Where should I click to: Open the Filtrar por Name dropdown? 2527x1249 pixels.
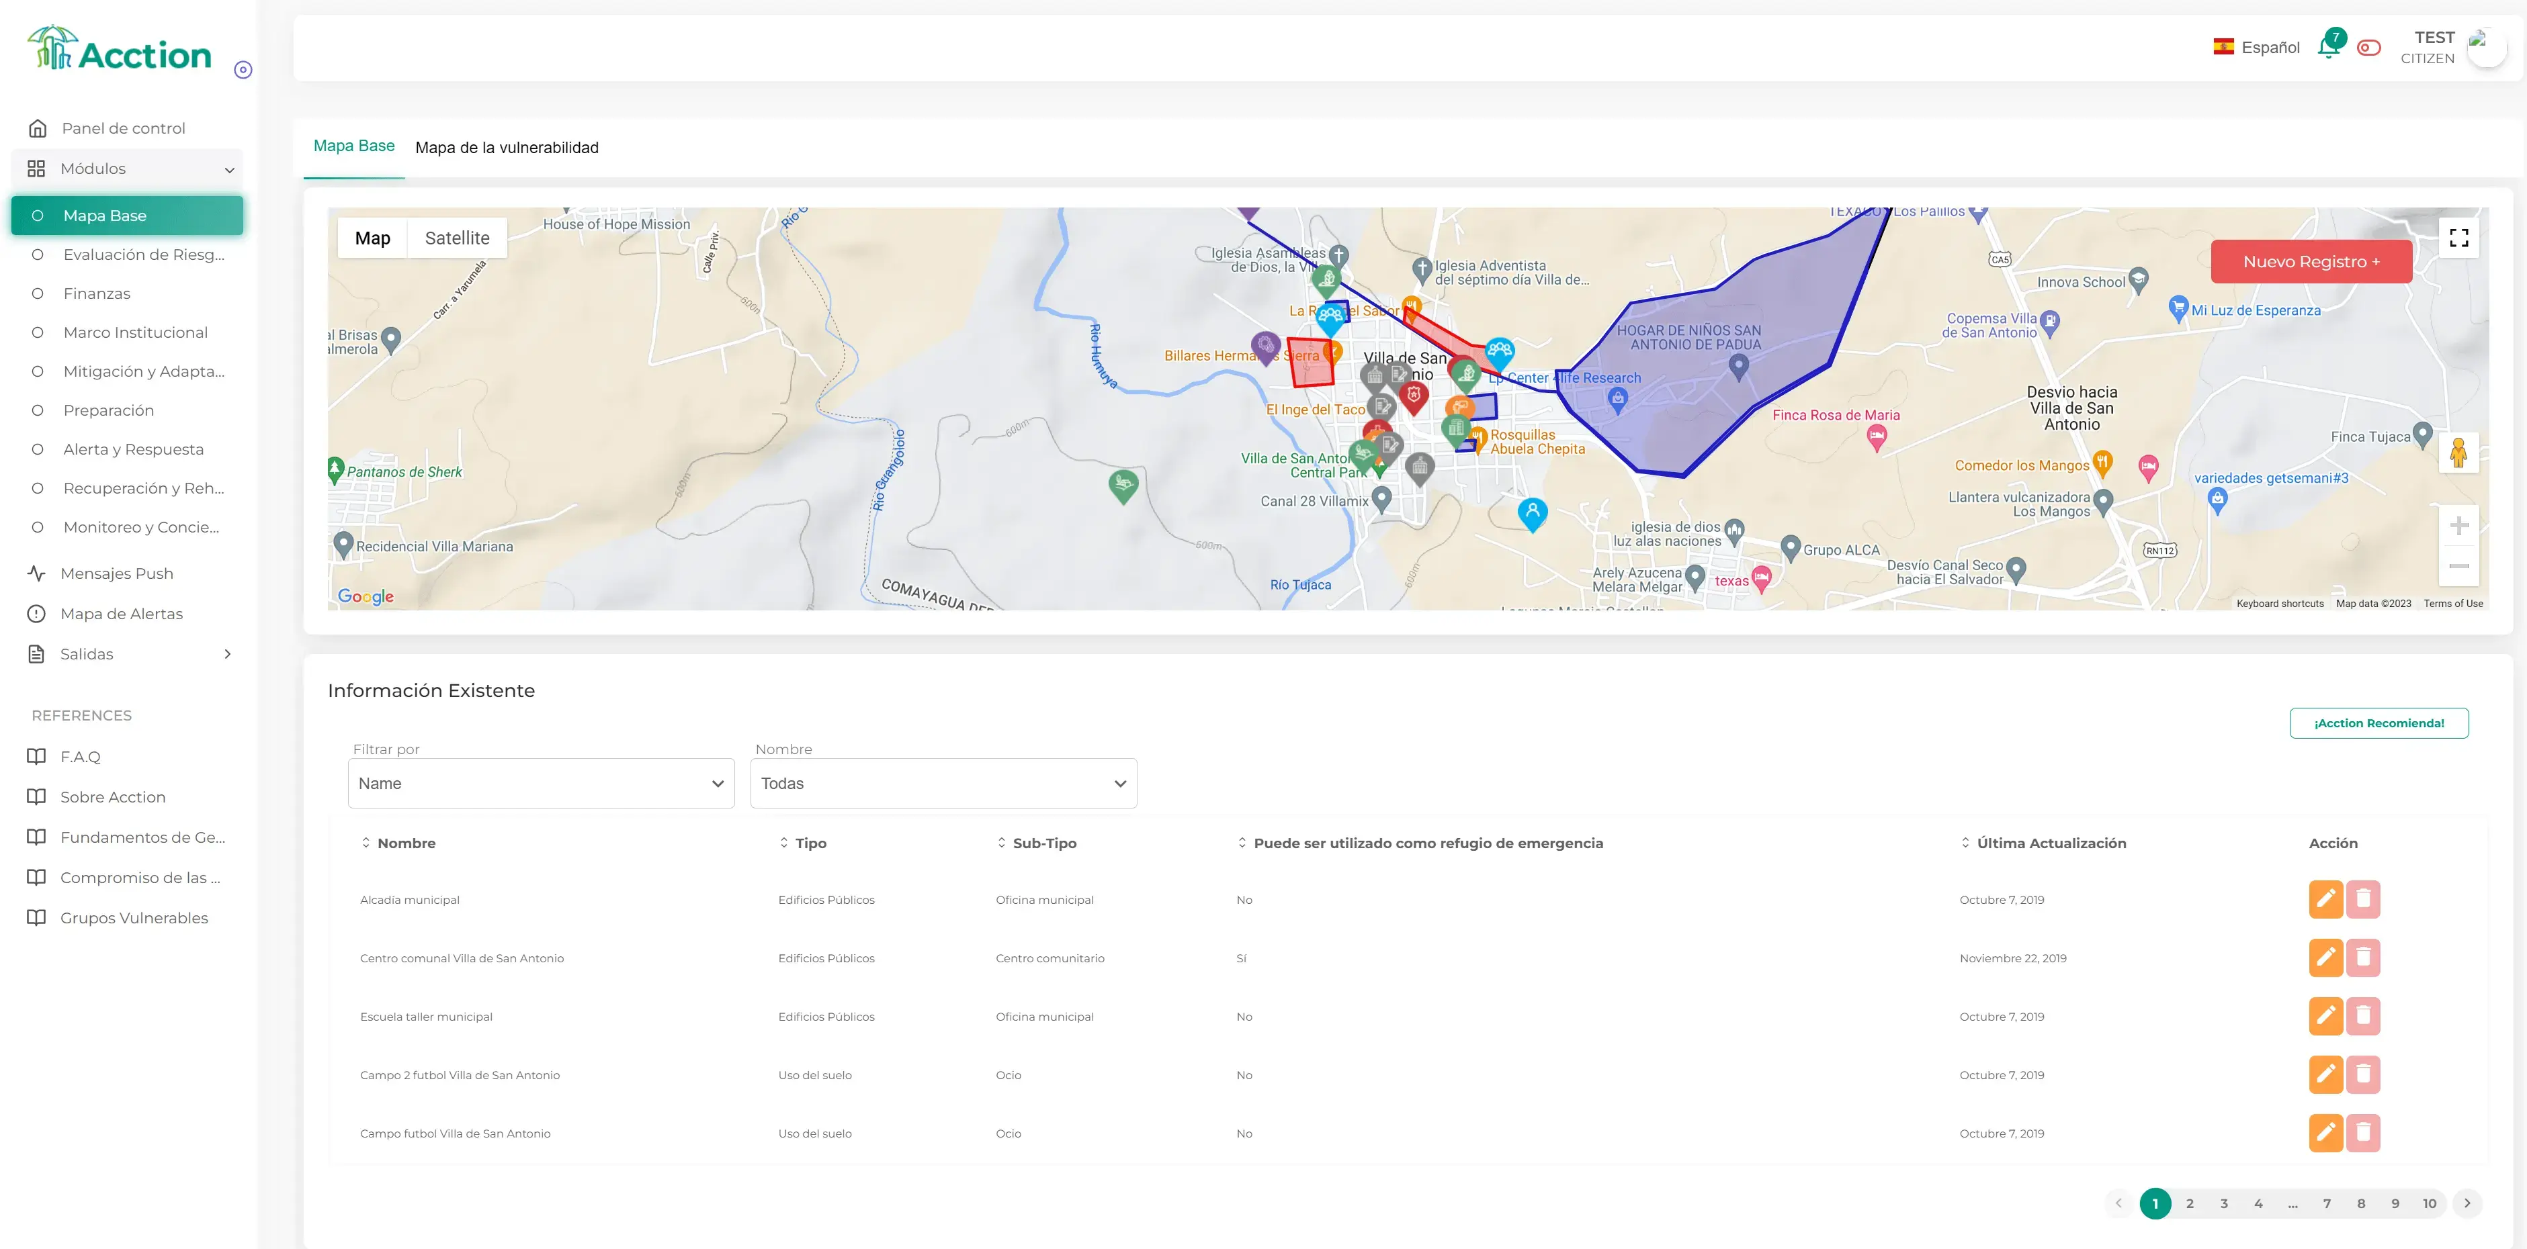click(540, 782)
